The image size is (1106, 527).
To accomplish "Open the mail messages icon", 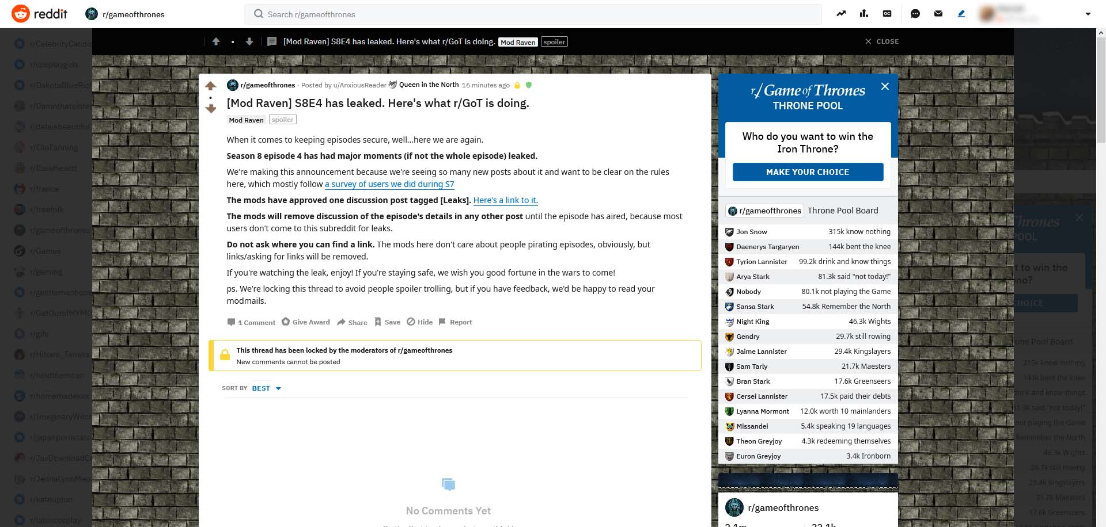I will point(938,14).
